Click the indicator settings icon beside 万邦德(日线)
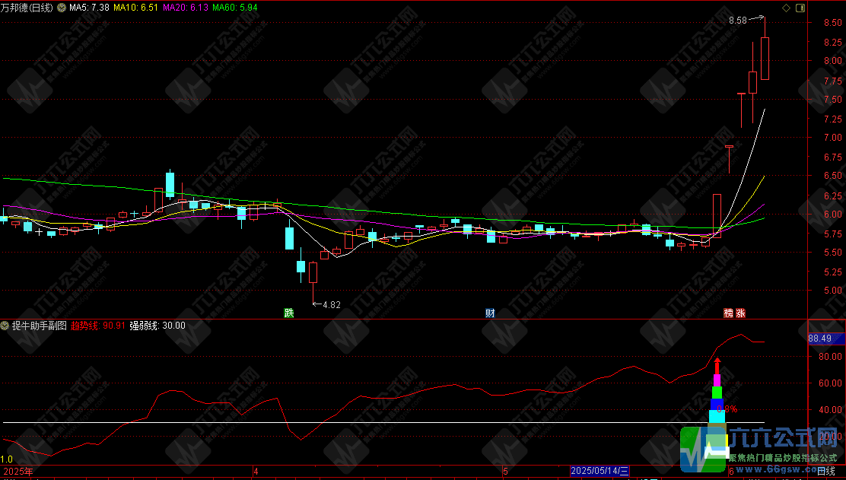Screen dimensions: 846x480 (x=61, y=8)
